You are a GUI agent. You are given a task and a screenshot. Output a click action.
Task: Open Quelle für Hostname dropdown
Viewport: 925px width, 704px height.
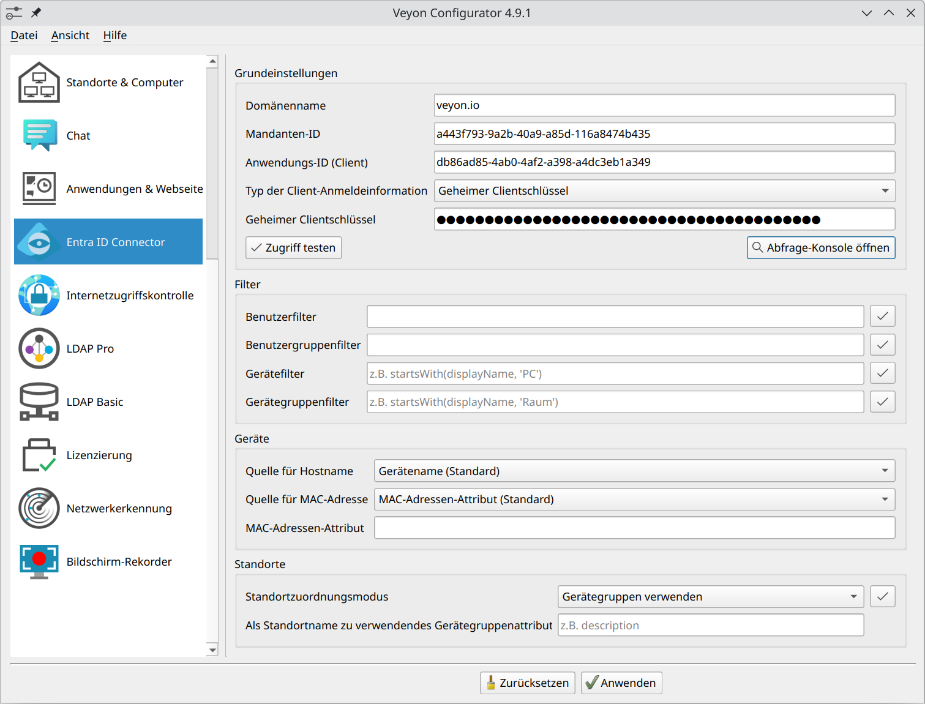634,471
